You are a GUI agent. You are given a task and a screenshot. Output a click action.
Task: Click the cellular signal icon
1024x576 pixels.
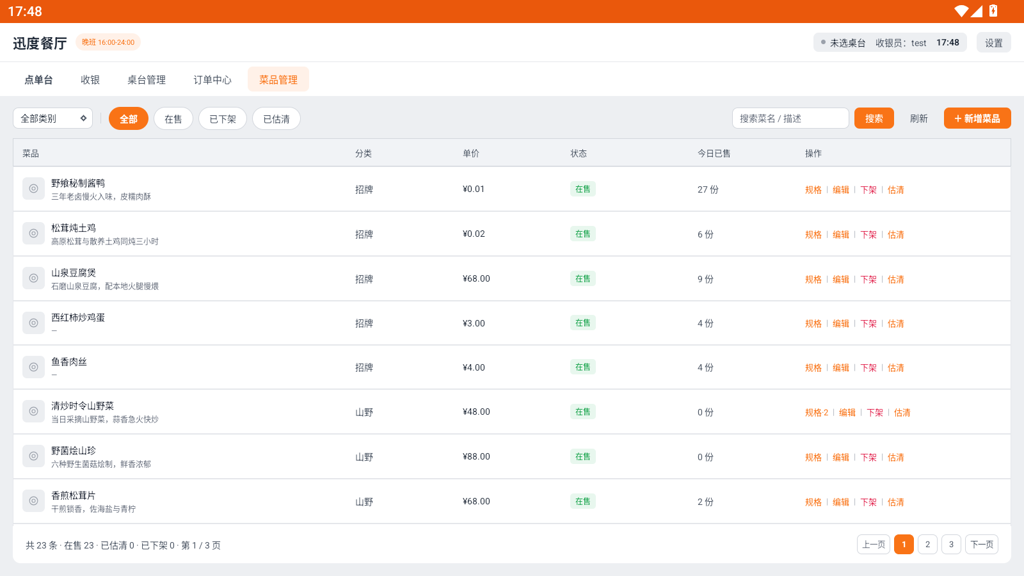point(977,11)
